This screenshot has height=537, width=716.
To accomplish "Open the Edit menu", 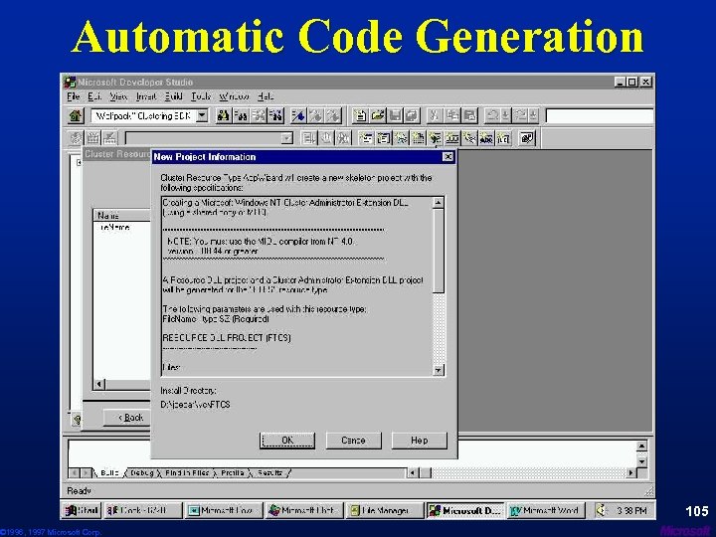I will 94,96.
